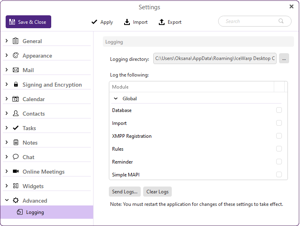Click the Widgets layout icon
Image resolution: width=300 pixels, height=226 pixels.
(15, 186)
